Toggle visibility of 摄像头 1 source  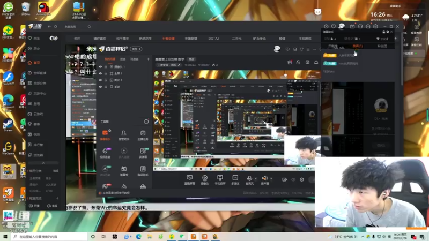point(100,66)
